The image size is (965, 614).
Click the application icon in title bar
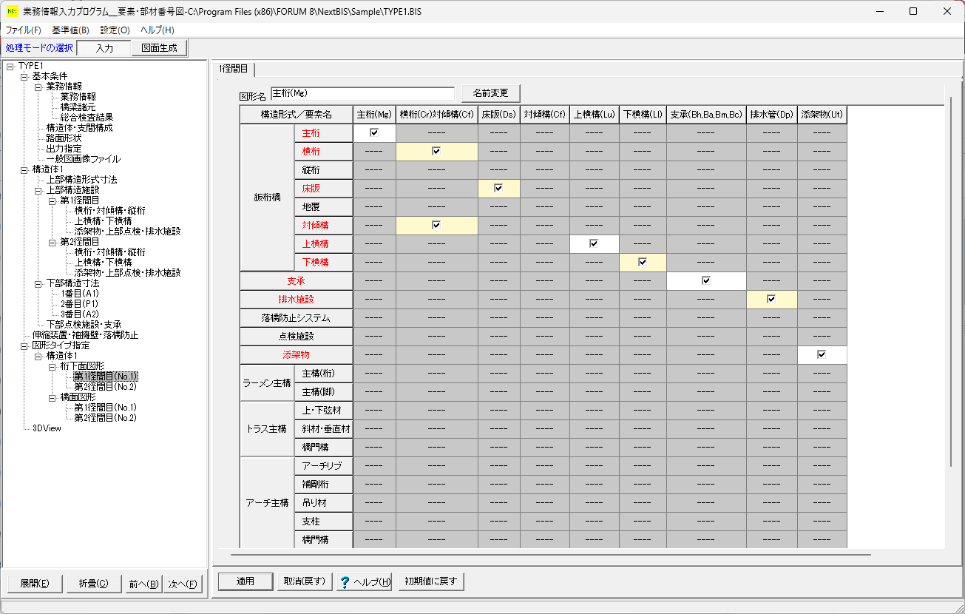pyautogui.click(x=12, y=11)
